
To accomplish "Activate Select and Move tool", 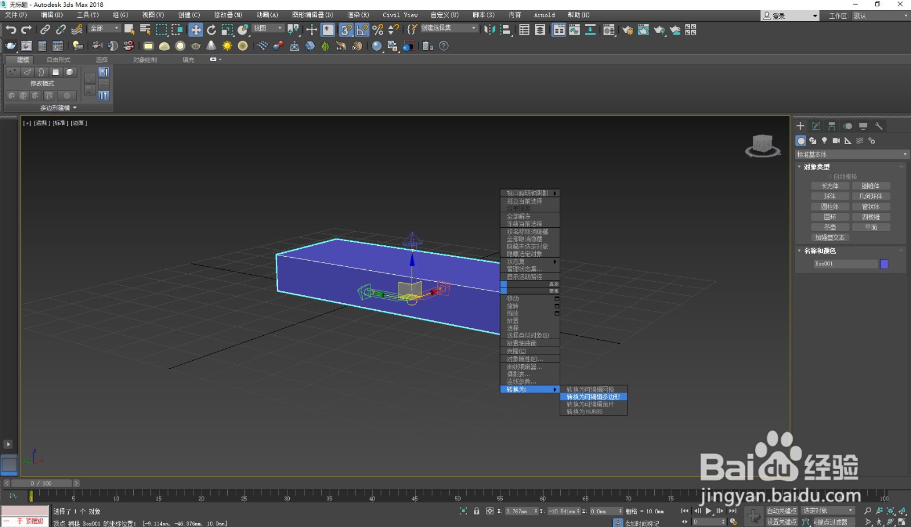I will [x=196, y=30].
